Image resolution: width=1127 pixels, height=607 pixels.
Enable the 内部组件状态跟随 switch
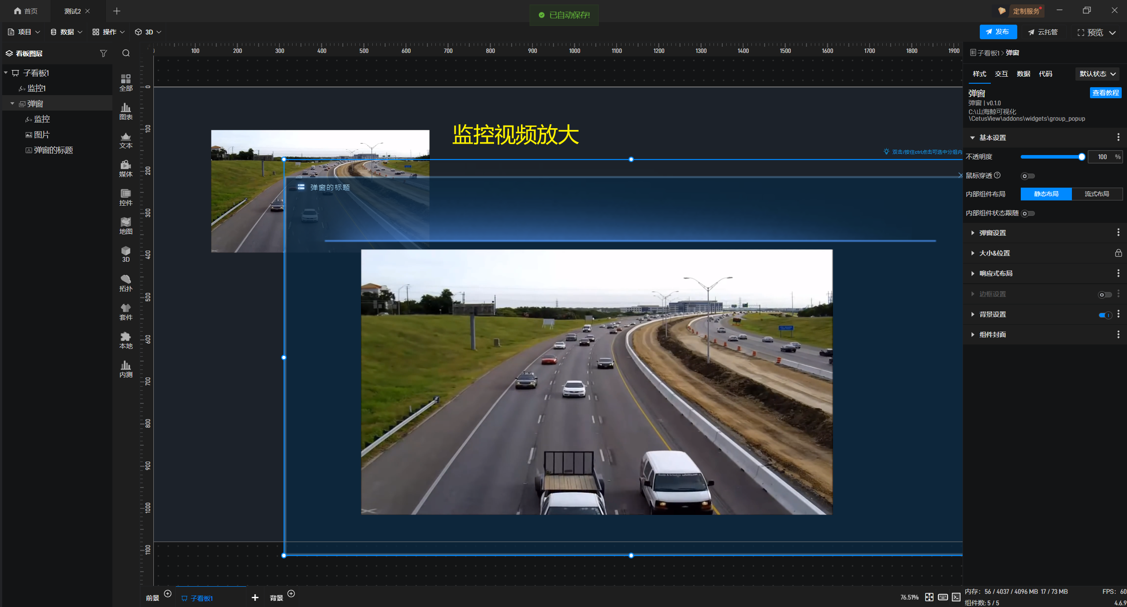1028,213
